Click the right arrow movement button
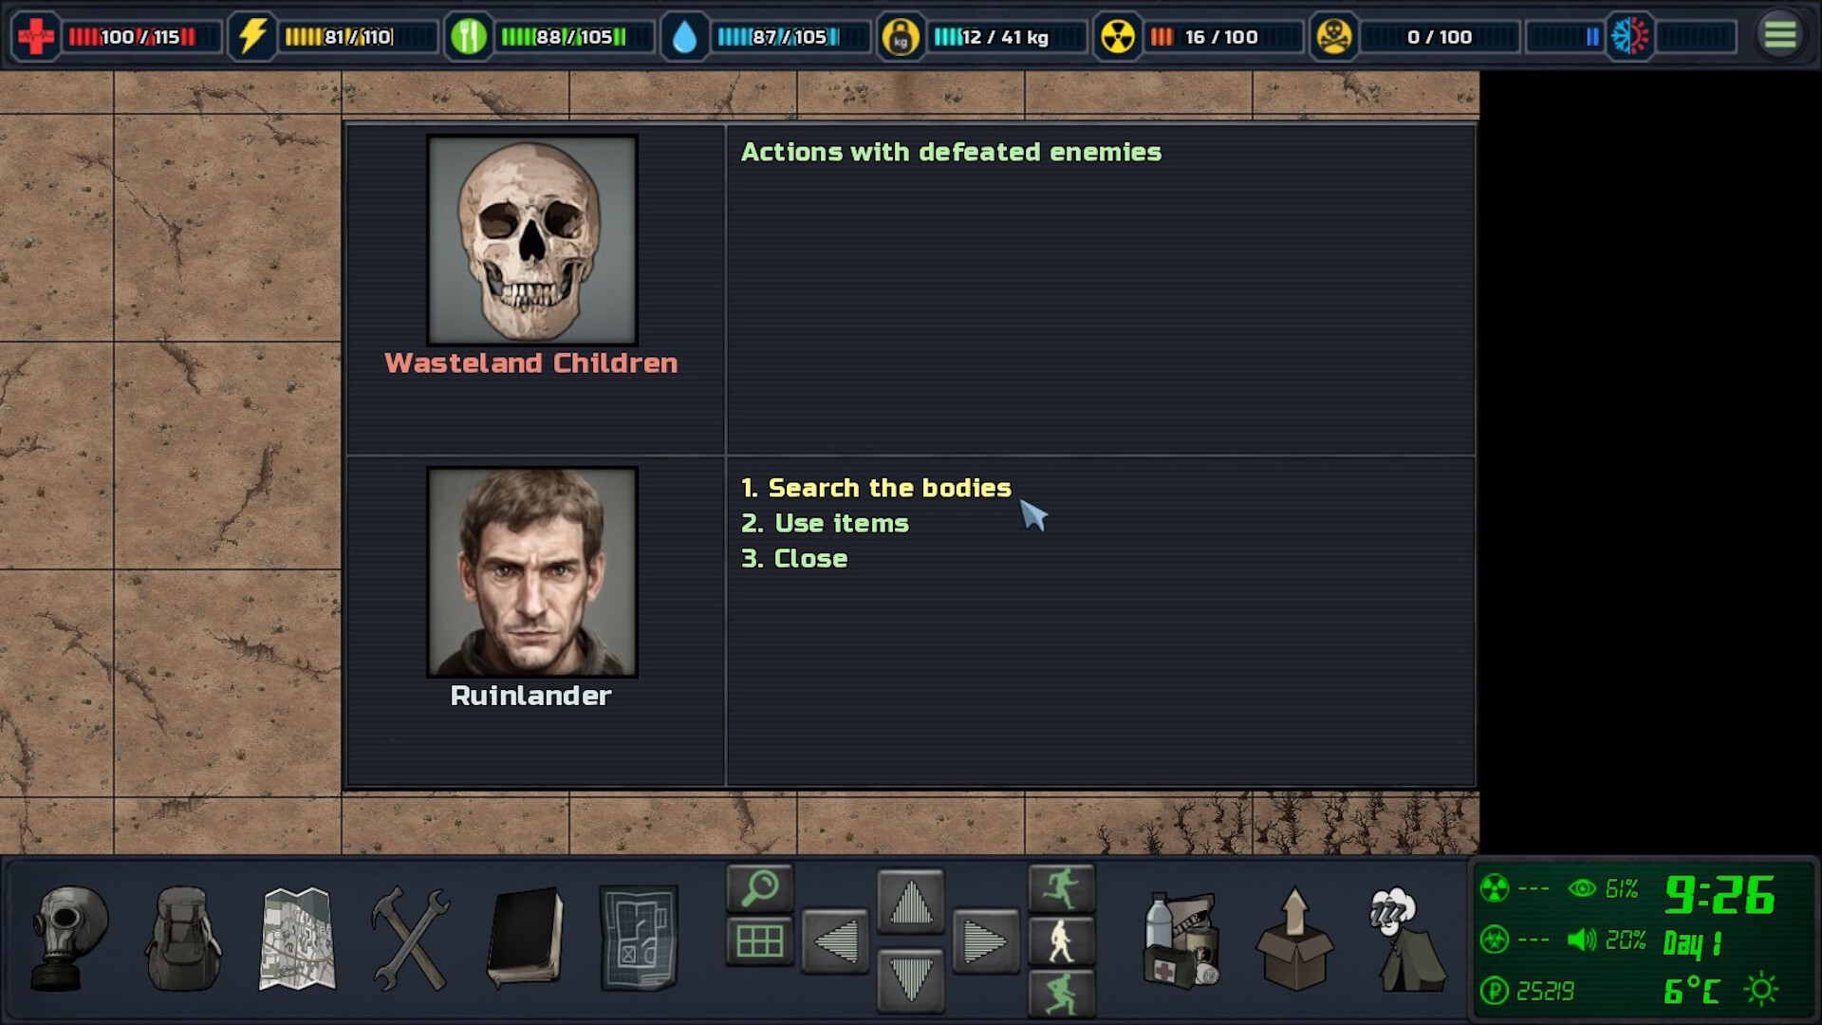 pos(986,941)
